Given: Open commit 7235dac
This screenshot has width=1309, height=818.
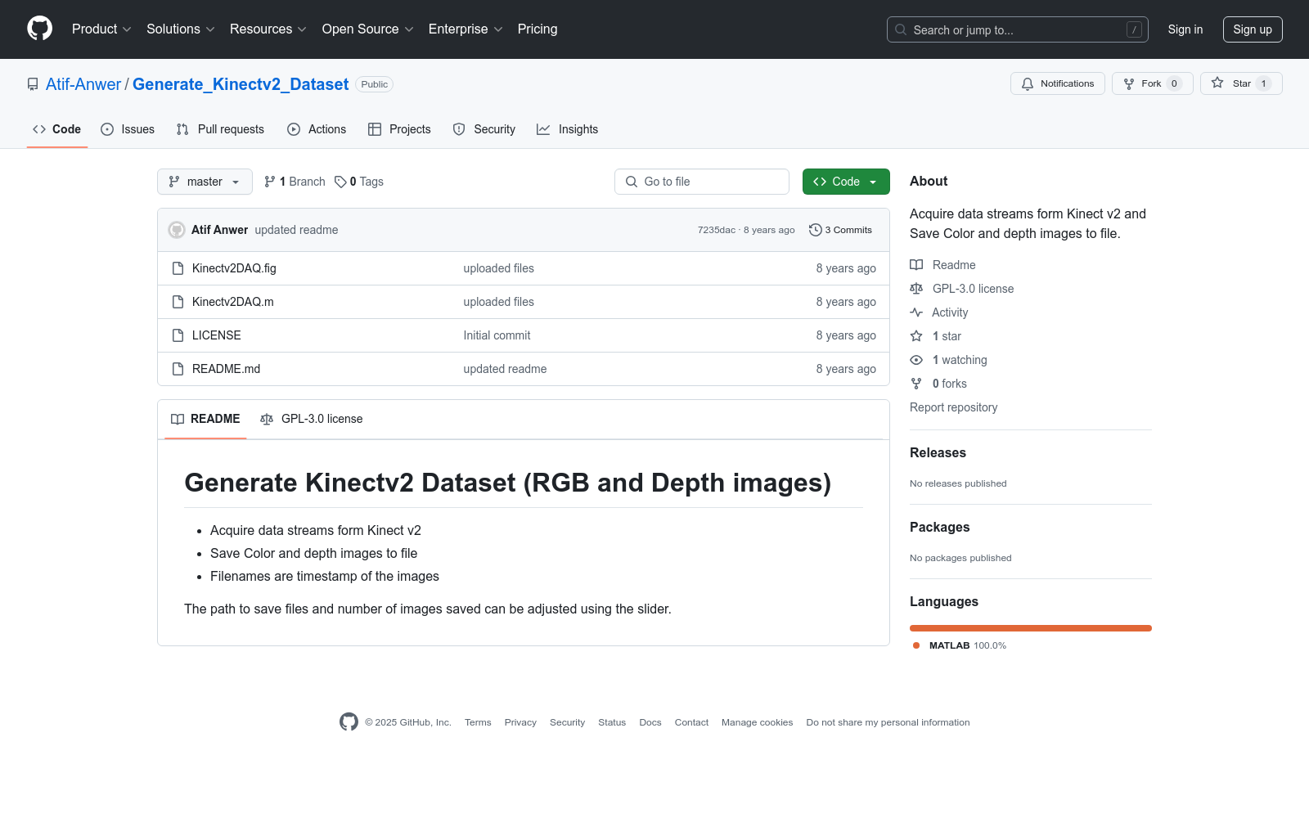Looking at the screenshot, I should pyautogui.click(x=717, y=230).
